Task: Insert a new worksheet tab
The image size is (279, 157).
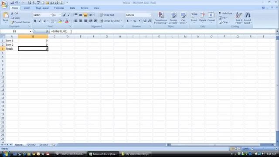Action: coord(53,145)
